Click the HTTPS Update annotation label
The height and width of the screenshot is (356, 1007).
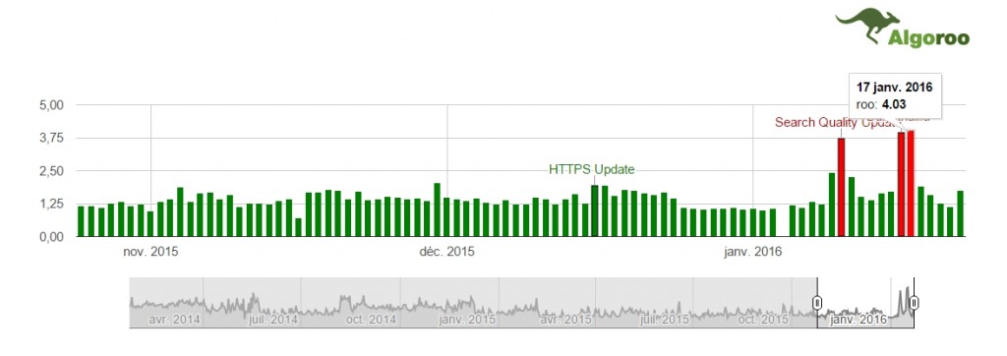[591, 170]
